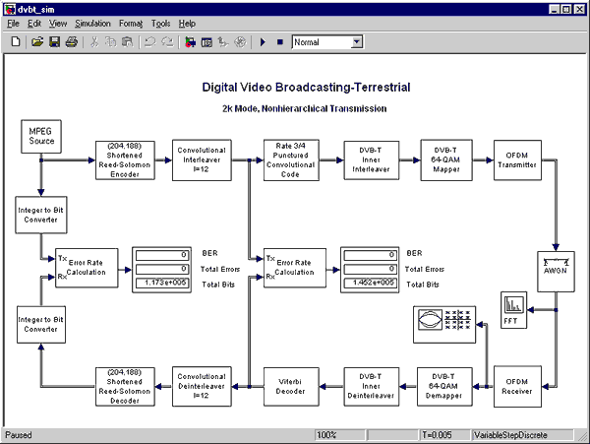Click the Debug toolbar icon
This screenshot has height=444, width=590.
tap(240, 42)
